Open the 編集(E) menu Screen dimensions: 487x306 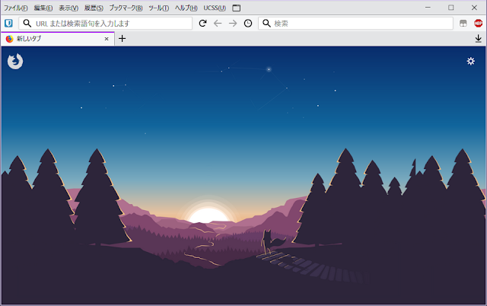[x=43, y=8]
